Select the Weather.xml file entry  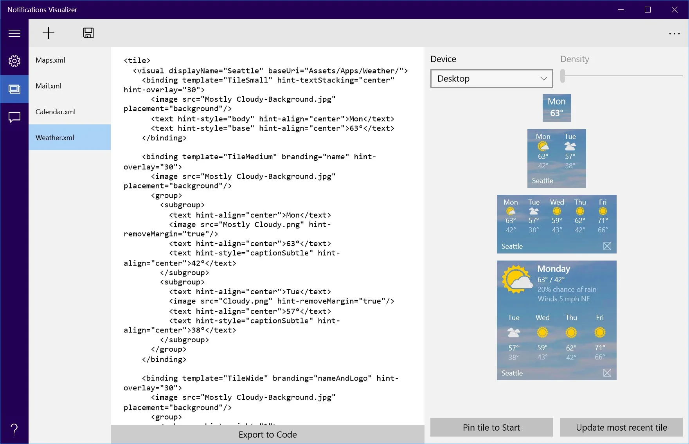tap(70, 138)
